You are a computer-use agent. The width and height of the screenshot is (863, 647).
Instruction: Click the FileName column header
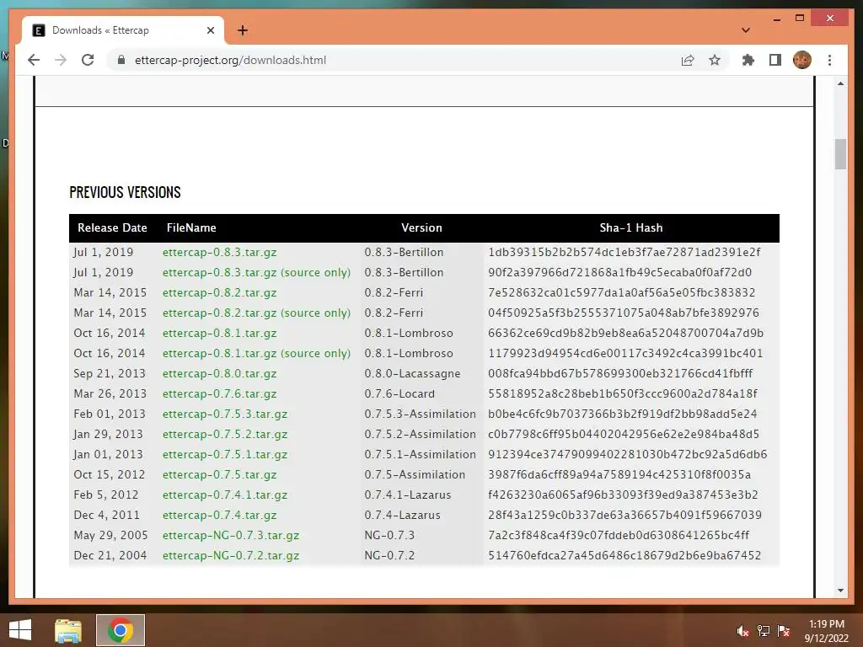click(191, 227)
